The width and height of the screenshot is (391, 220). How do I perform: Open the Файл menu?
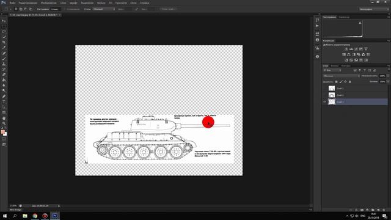tap(12, 3)
